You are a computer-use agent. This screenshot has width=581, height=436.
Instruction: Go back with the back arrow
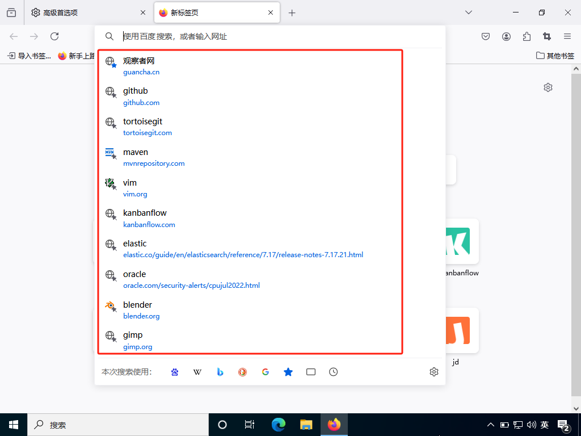(14, 36)
